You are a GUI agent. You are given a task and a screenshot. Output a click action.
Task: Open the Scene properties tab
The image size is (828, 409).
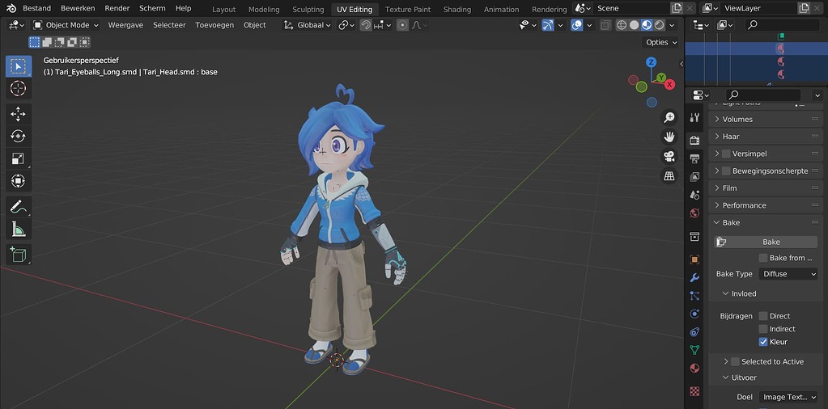[695, 195]
